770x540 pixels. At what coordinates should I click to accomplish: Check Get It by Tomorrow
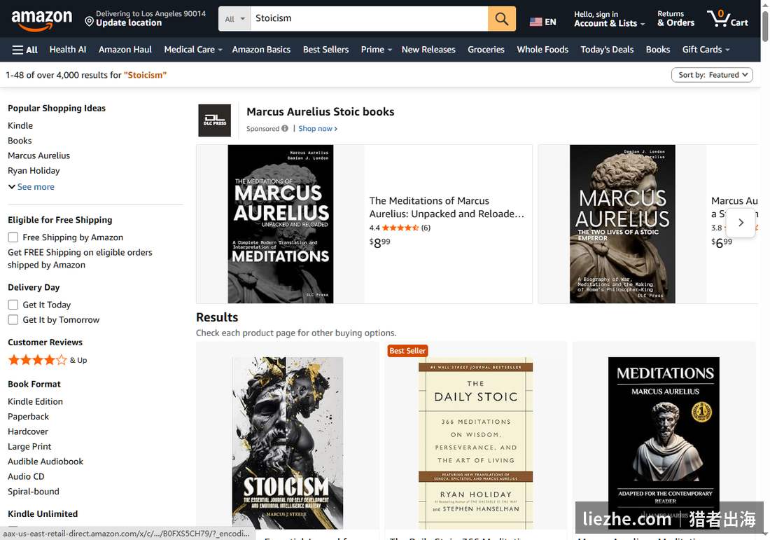13,320
